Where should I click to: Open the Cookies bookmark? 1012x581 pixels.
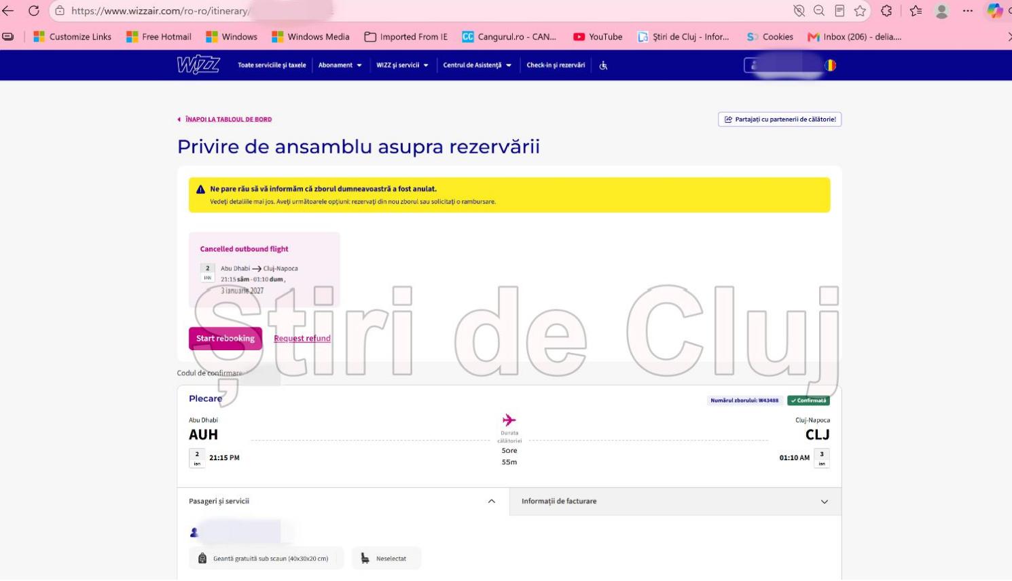(x=770, y=37)
